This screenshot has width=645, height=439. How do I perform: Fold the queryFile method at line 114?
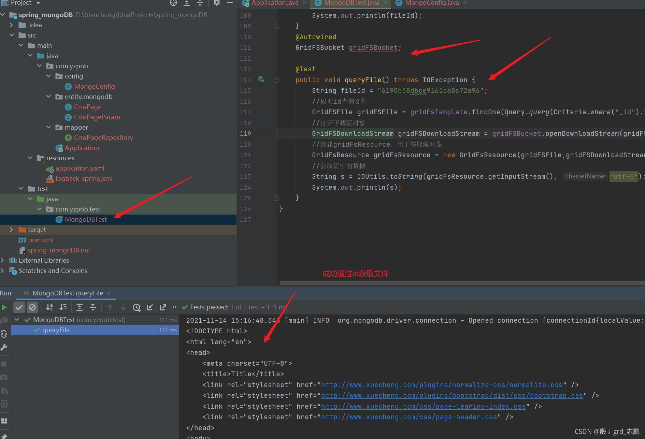click(276, 80)
